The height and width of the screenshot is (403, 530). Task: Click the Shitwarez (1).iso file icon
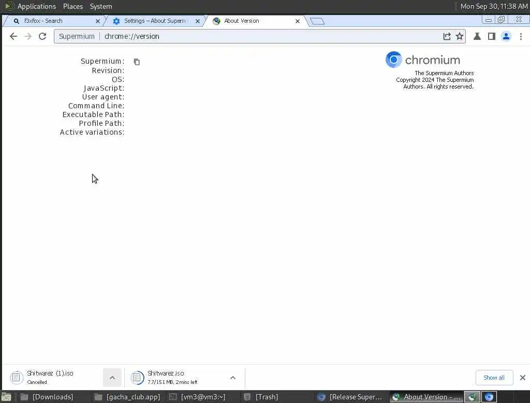coord(16,377)
